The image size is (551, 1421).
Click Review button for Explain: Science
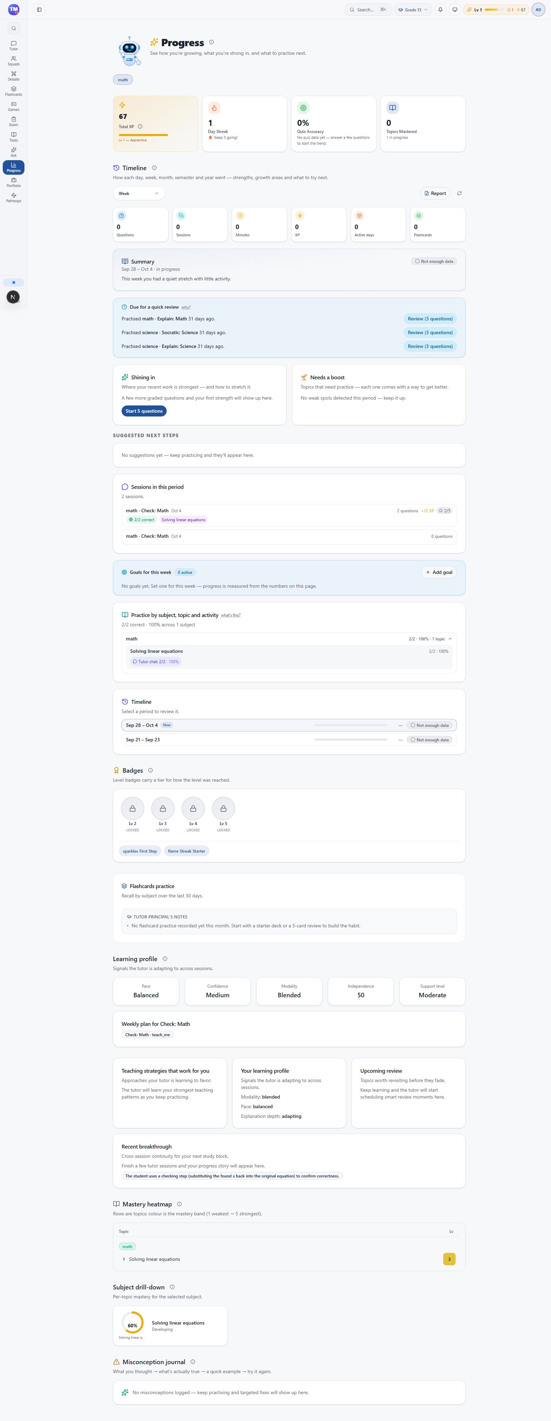(x=430, y=346)
